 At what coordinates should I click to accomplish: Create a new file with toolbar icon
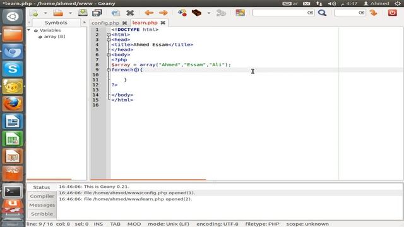34,13
